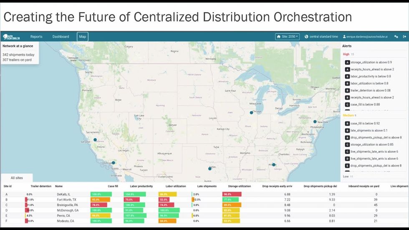
Task: Click the AutoScheduler logo
Action: (12, 37)
